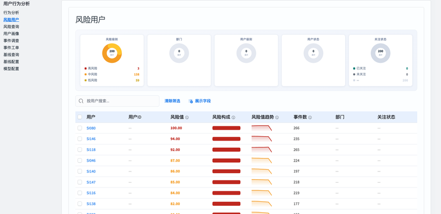Open user link SI147
The image size is (441, 214).
click(x=91, y=183)
